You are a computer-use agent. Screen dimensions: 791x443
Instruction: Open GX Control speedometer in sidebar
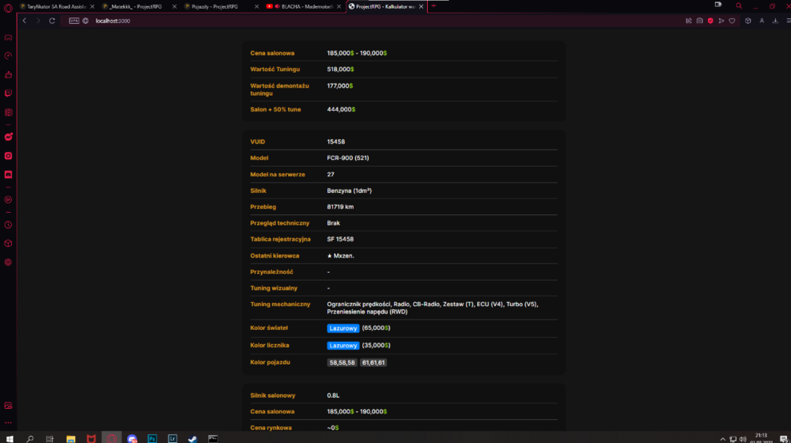coord(8,56)
